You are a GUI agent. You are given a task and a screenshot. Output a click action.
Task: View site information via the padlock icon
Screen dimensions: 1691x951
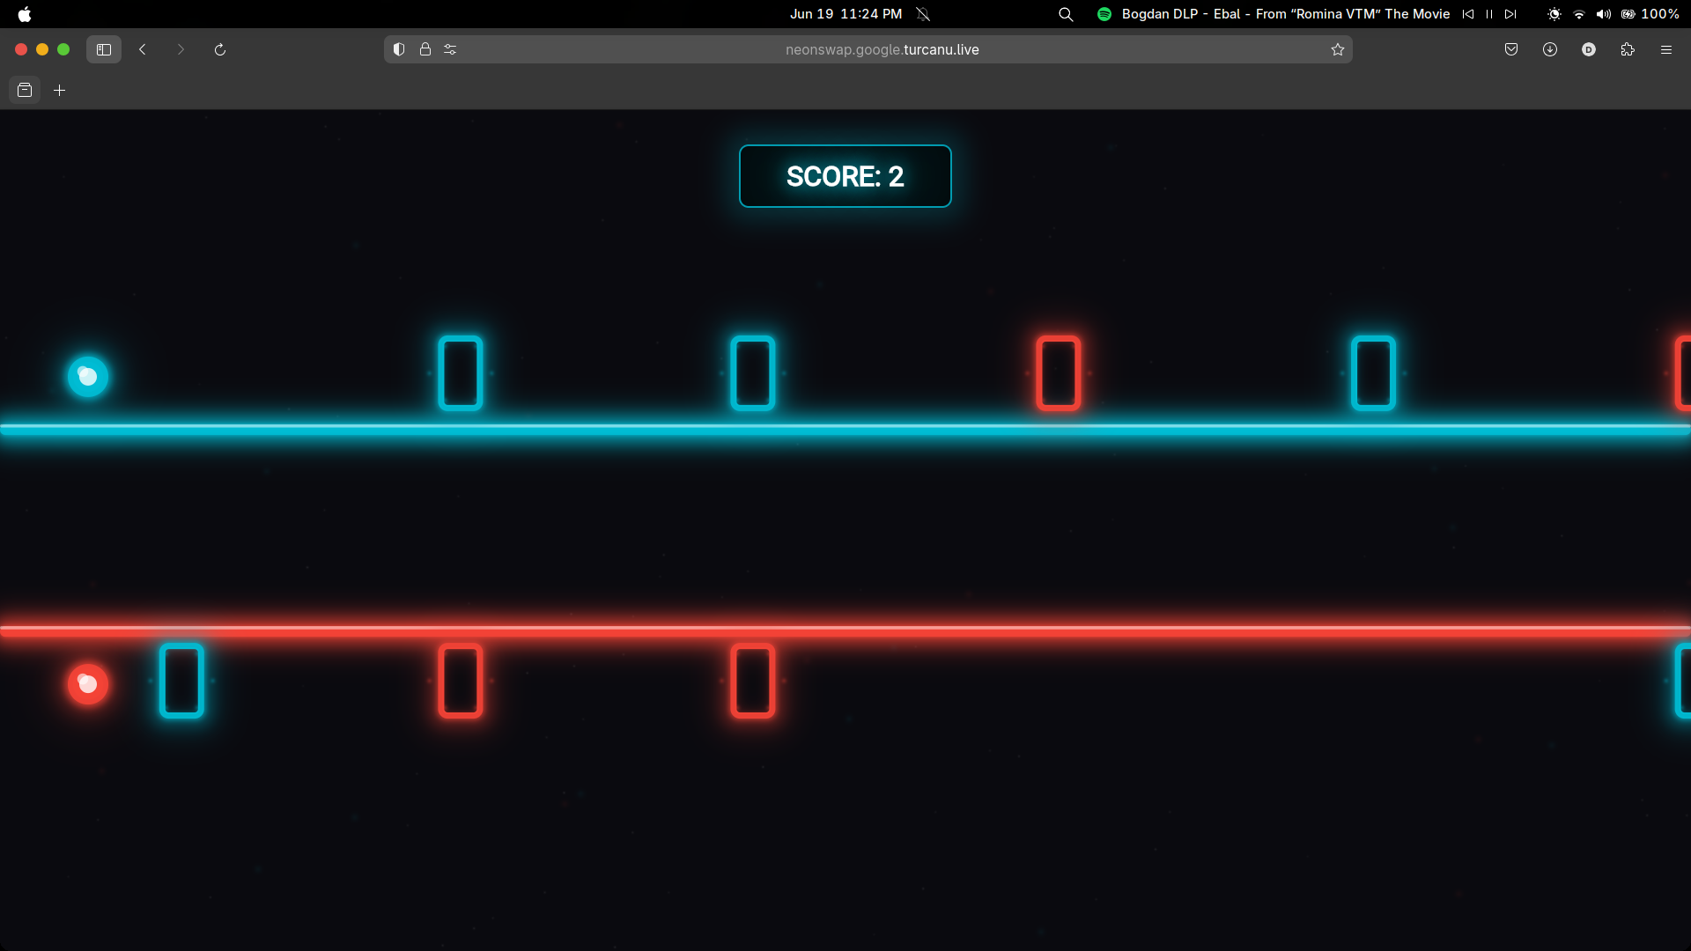point(425,49)
